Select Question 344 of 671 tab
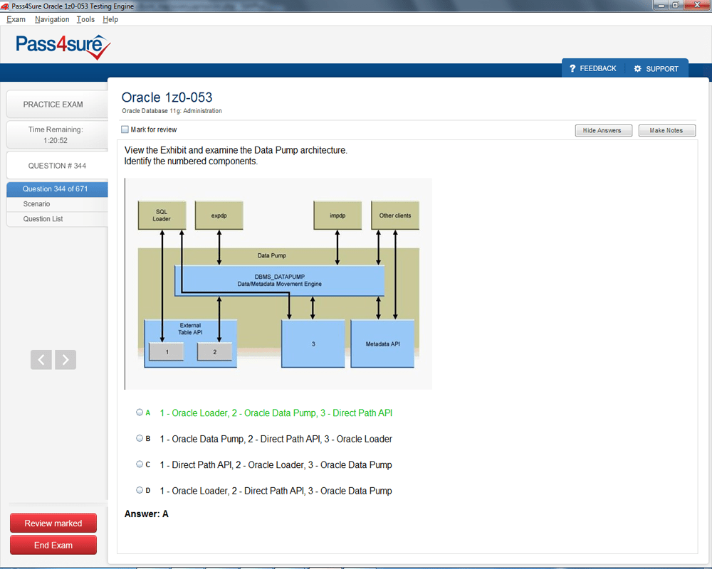Image resolution: width=712 pixels, height=569 pixels. 57,189
